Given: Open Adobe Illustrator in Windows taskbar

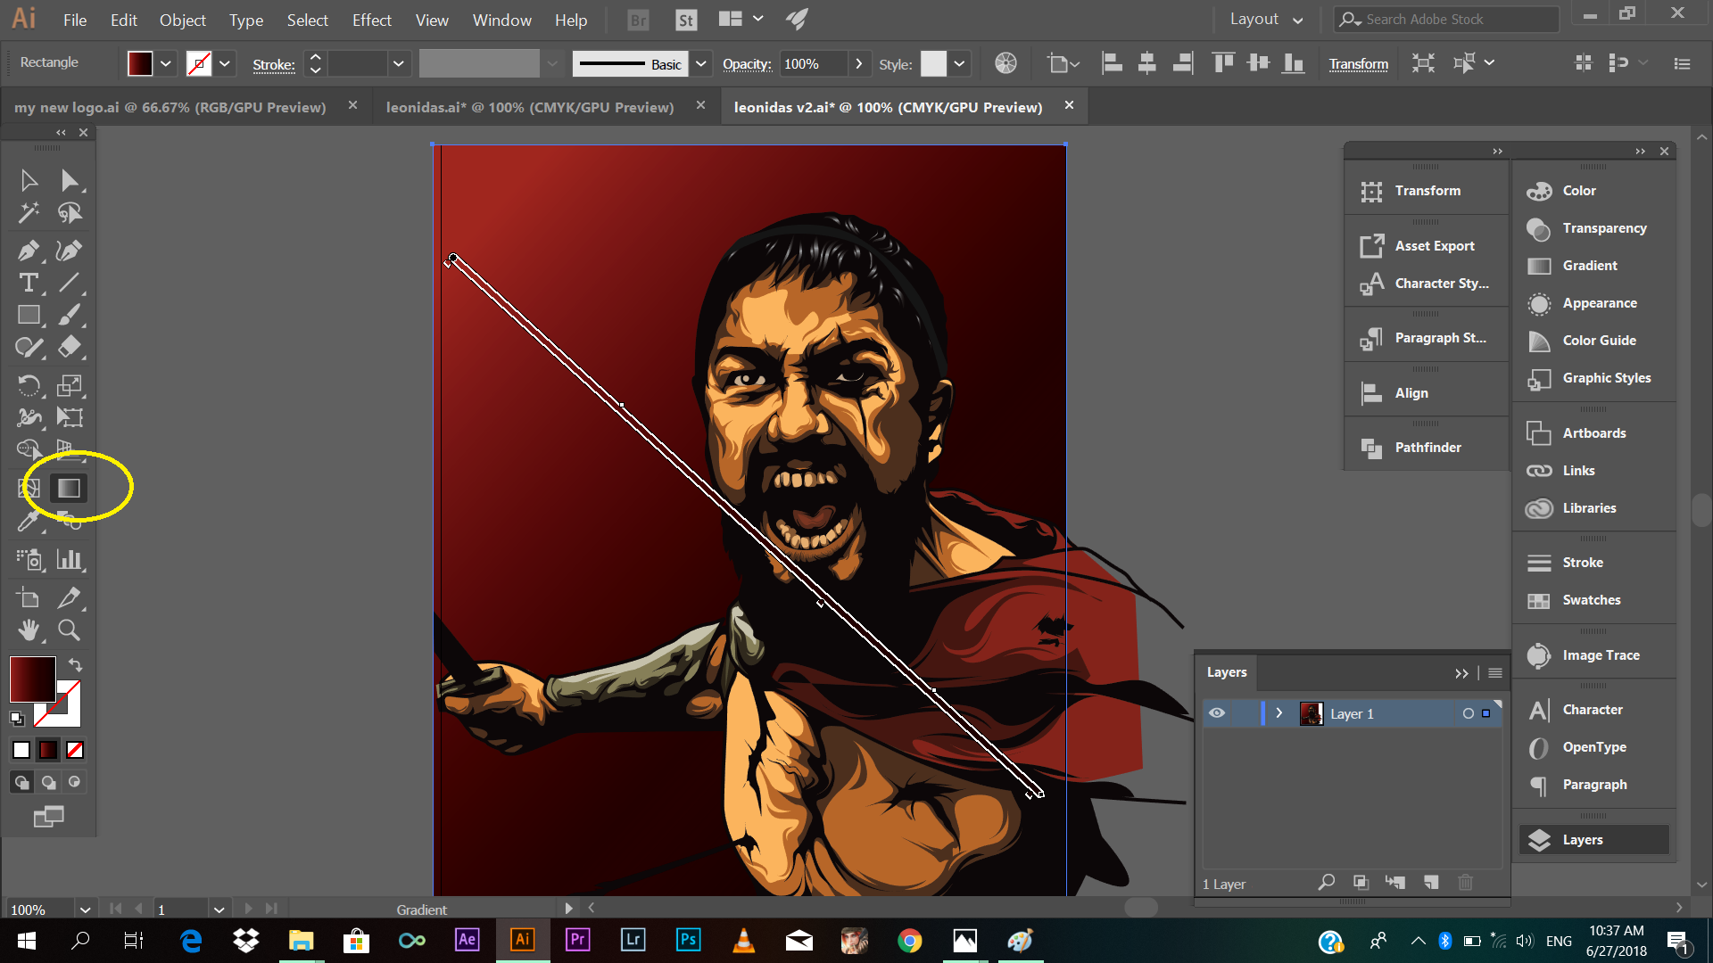Looking at the screenshot, I should pyautogui.click(x=522, y=940).
